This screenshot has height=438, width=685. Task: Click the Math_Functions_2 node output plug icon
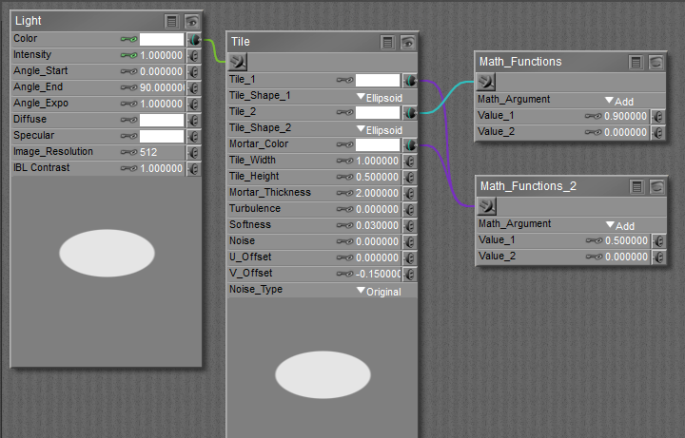click(x=487, y=206)
